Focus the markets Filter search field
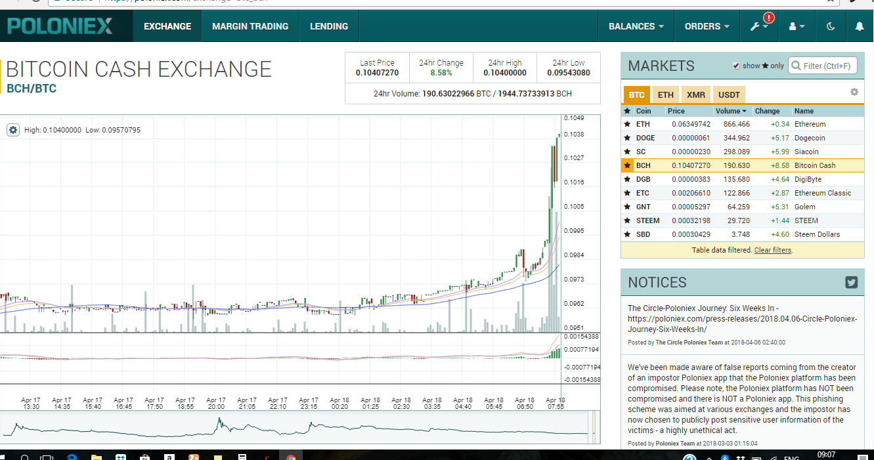This screenshot has width=874, height=460. click(826, 66)
